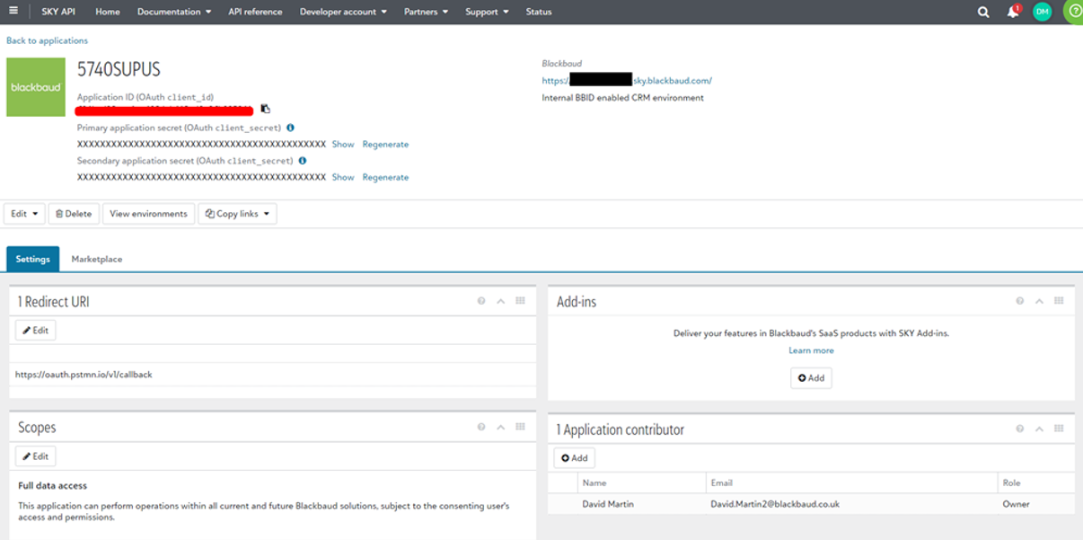Open the Status page
The width and height of the screenshot is (1083, 540).
pos(539,12)
